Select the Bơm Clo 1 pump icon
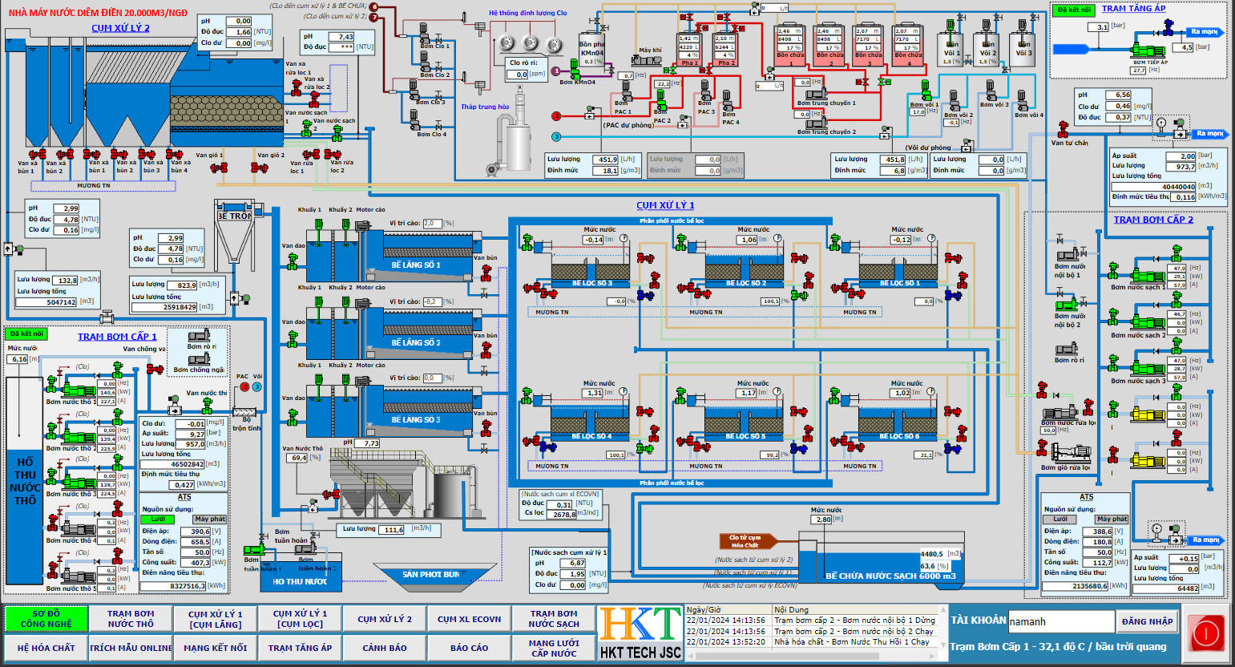This screenshot has height=667, width=1235. (x=424, y=34)
